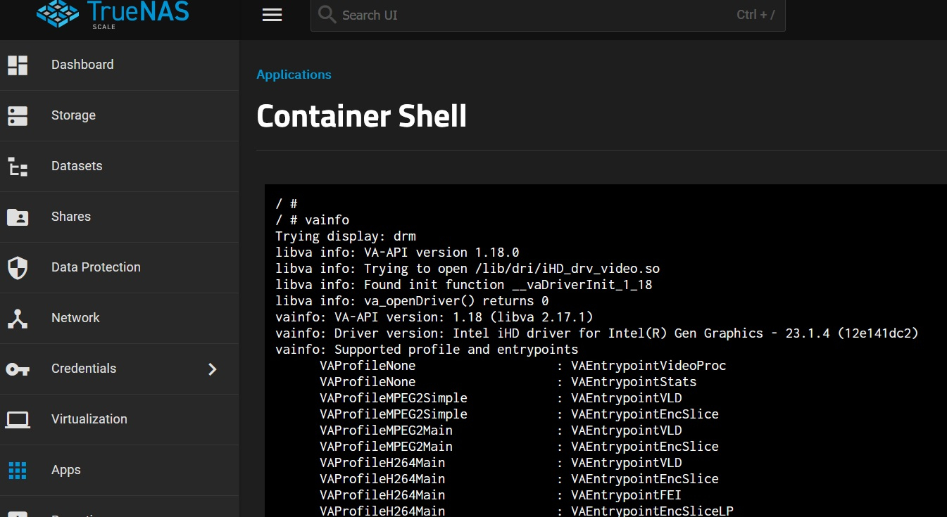Select the Credentials key icon
Image resolution: width=947 pixels, height=517 pixels.
(x=17, y=369)
